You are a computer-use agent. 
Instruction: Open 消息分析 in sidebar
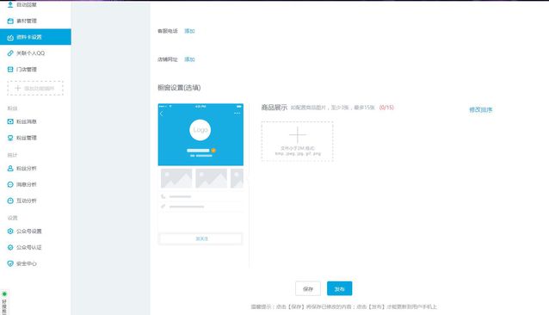[x=27, y=184]
